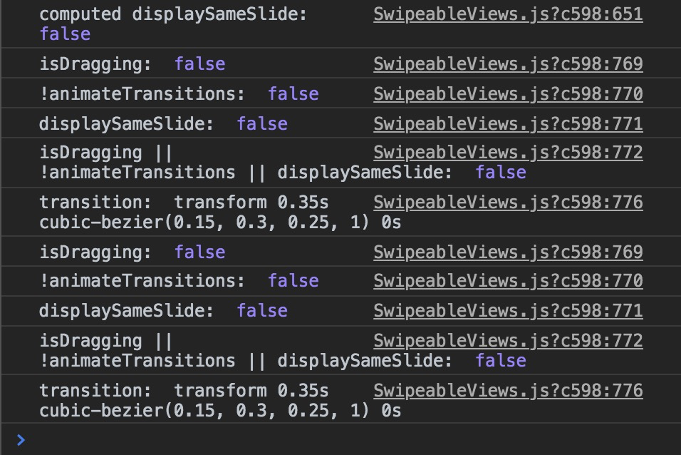Click the final false value in console
Viewport: 681px width, 455px height.
tap(501, 360)
